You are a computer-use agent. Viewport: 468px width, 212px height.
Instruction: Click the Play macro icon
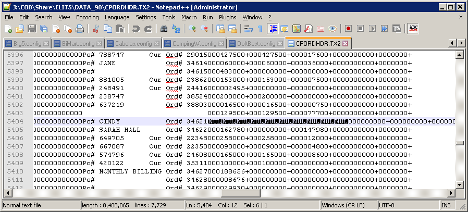(x=372, y=29)
